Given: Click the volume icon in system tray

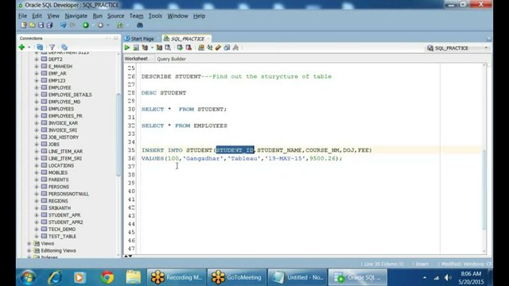Looking at the screenshot, I should 448,277.
